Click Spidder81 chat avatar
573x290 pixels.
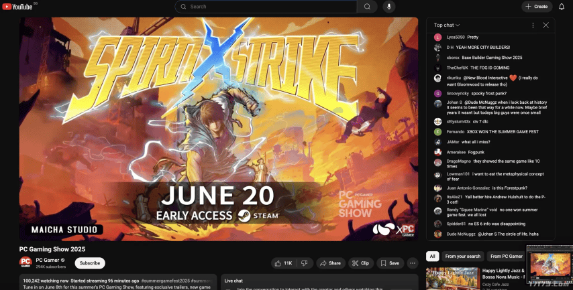pyautogui.click(x=437, y=224)
